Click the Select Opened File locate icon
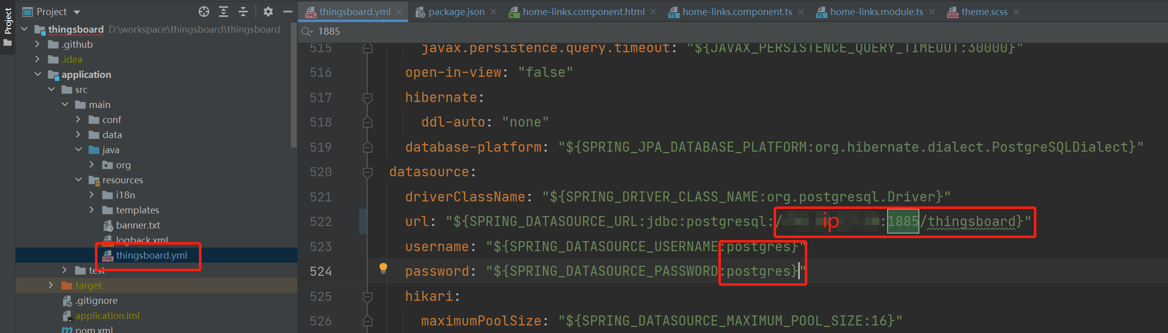The image size is (1168, 333). tap(204, 12)
